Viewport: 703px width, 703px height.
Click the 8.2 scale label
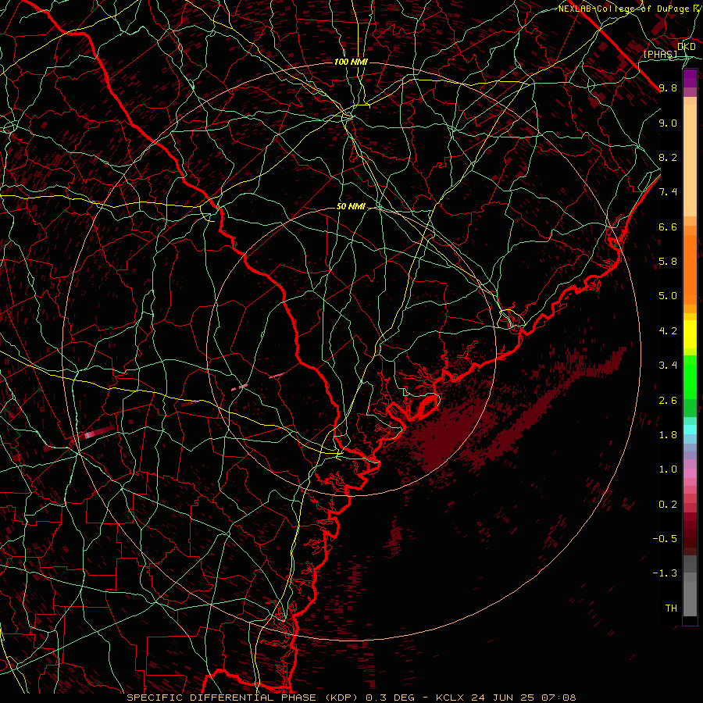coord(668,157)
